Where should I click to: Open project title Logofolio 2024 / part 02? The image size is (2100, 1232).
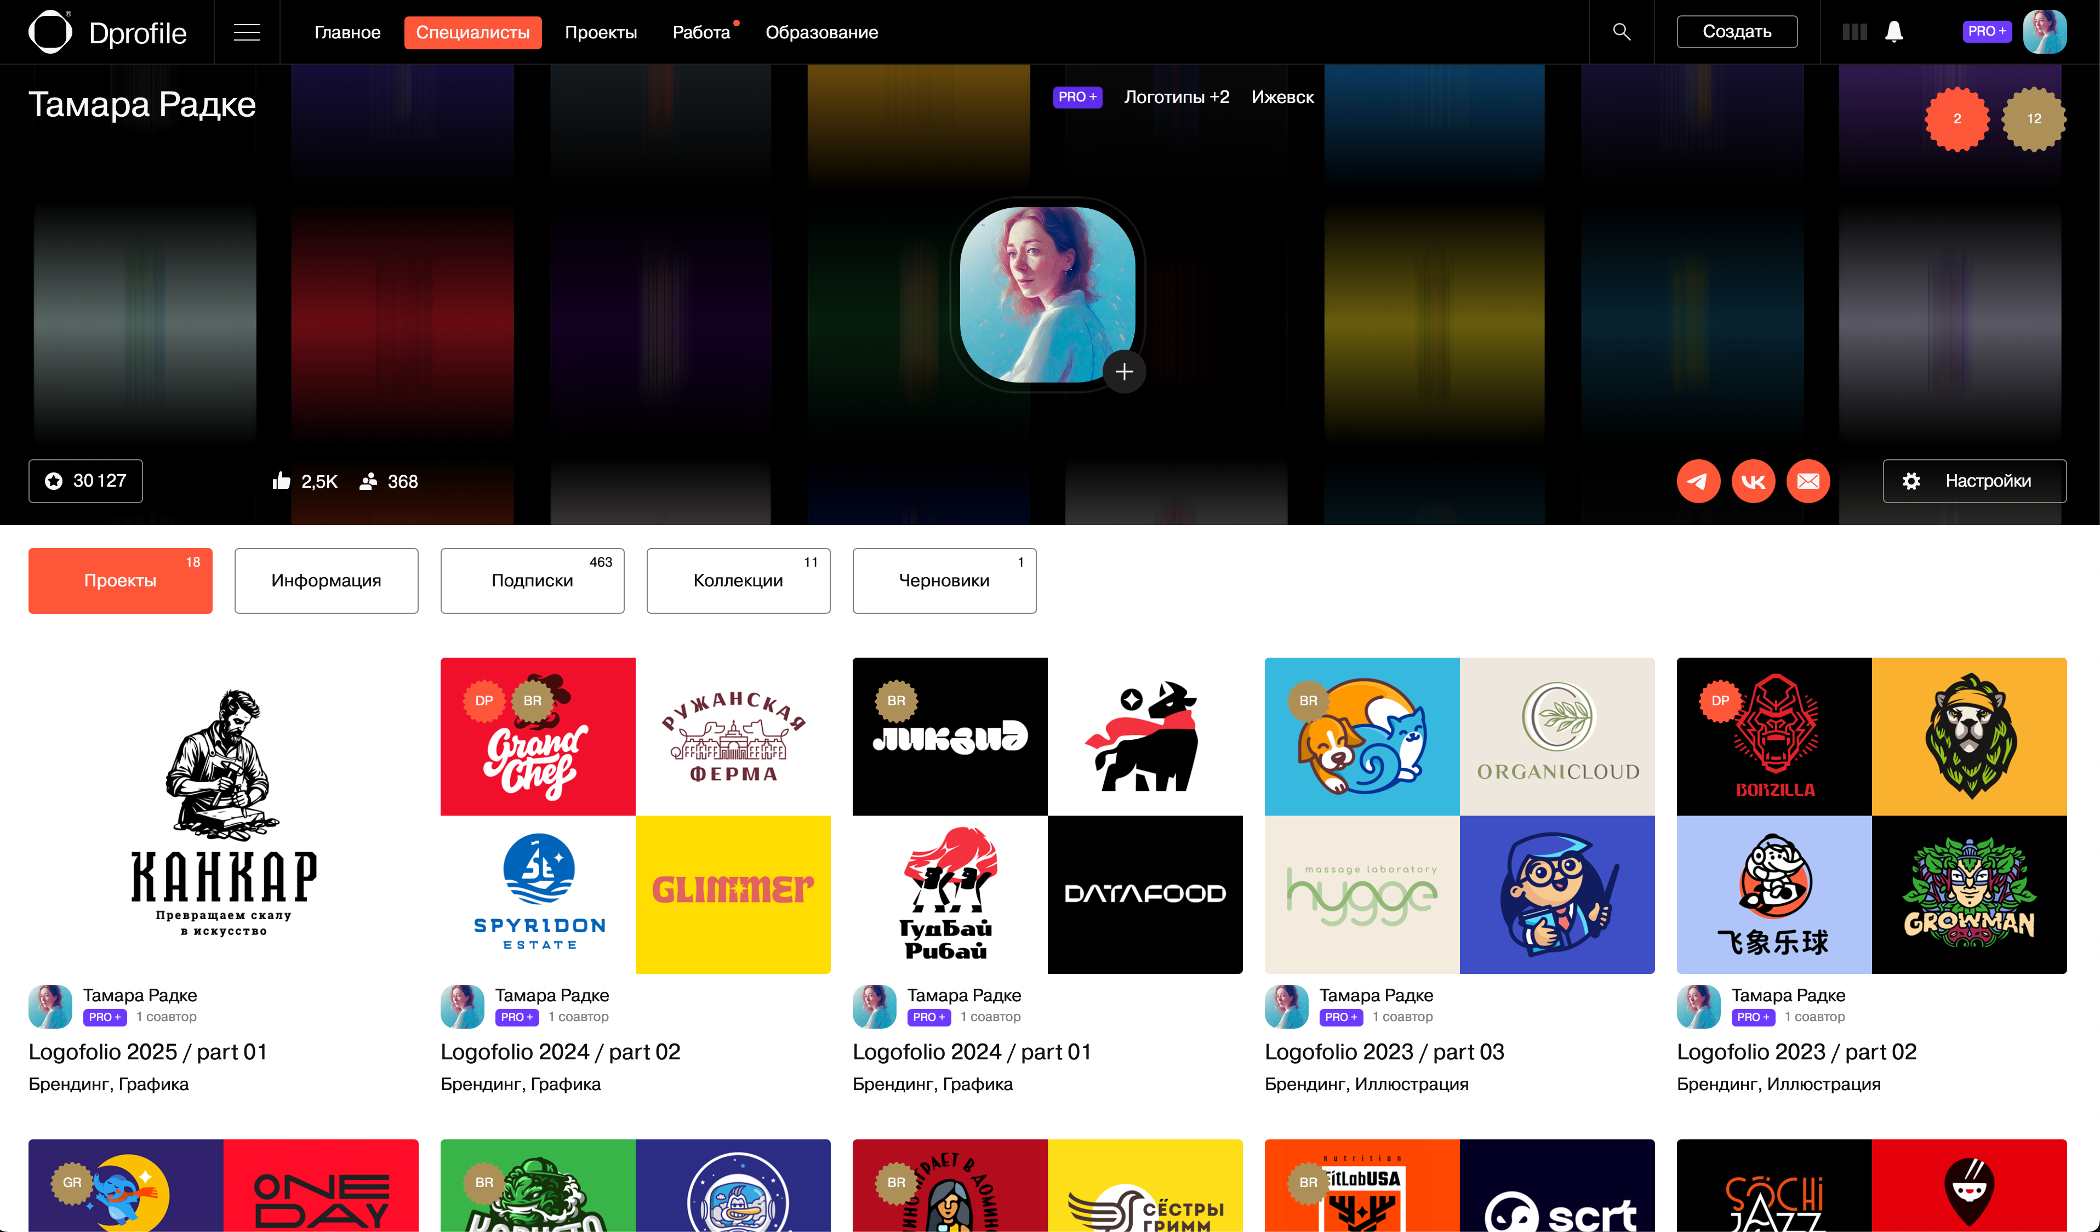[x=560, y=1052]
